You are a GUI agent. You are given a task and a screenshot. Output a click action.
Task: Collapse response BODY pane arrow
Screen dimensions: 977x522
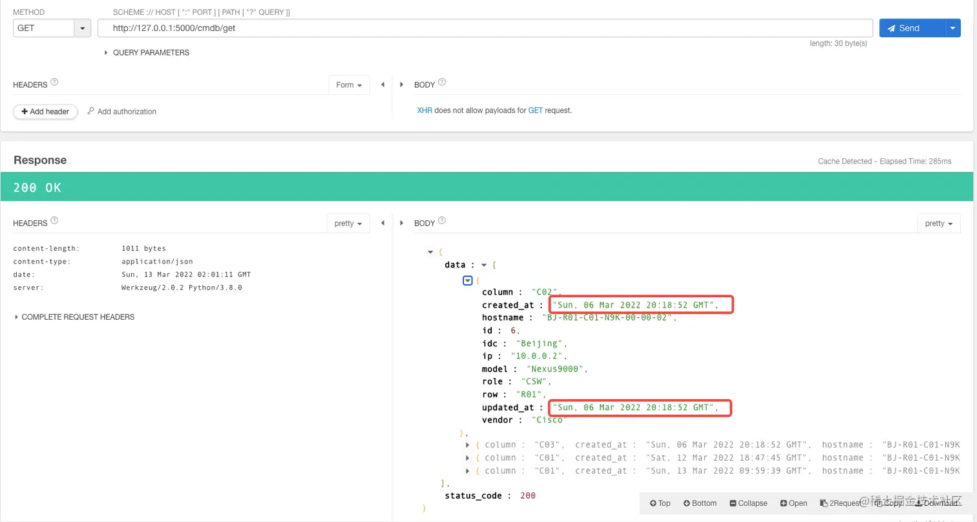point(402,224)
